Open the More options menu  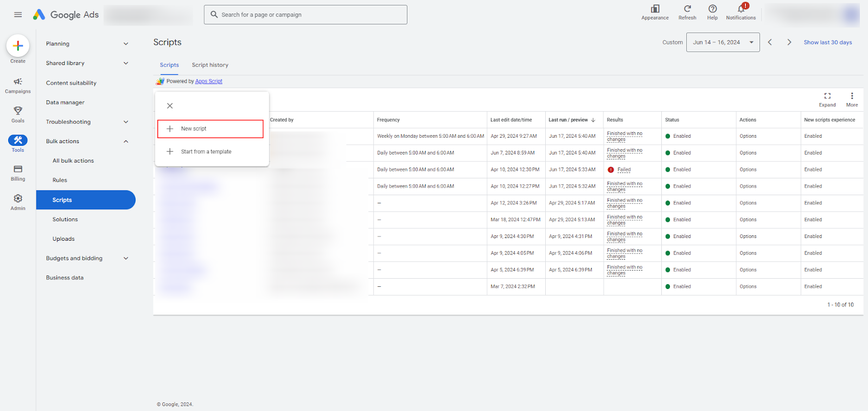click(852, 99)
